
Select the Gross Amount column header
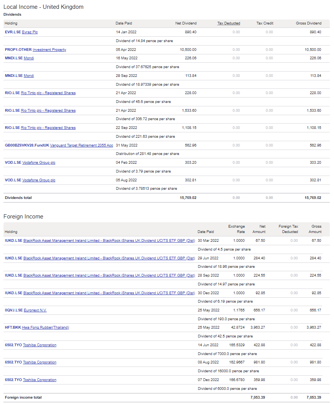(x=315, y=229)
